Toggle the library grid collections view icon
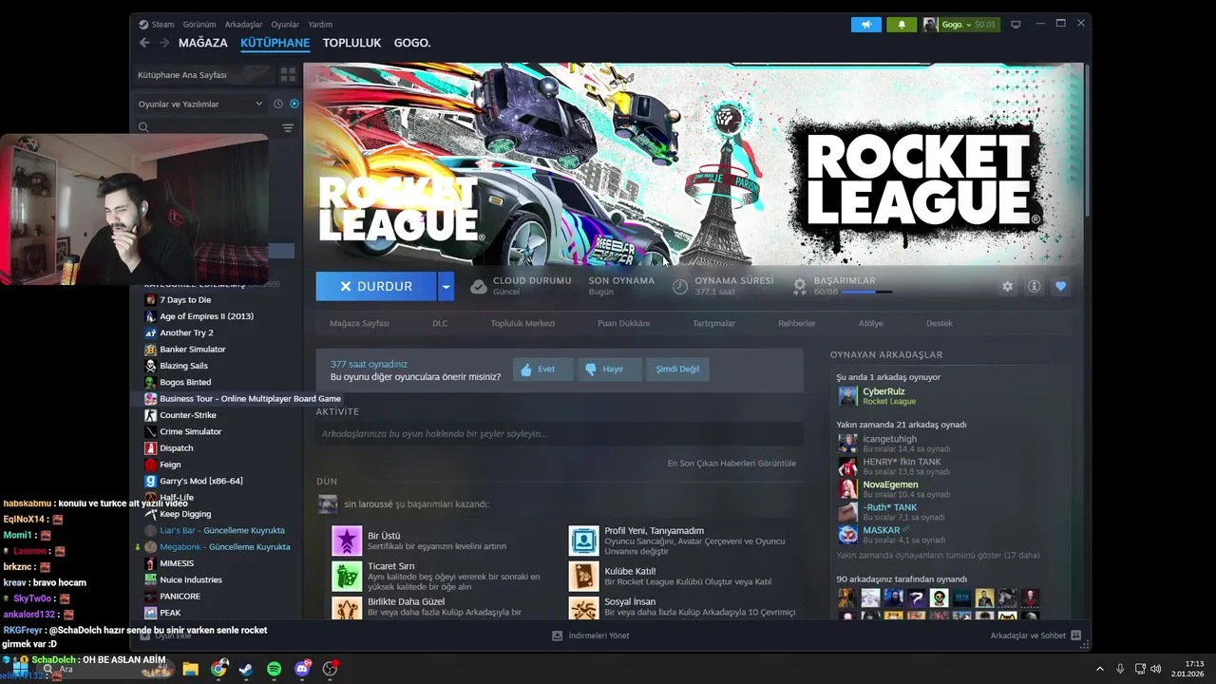 point(288,74)
